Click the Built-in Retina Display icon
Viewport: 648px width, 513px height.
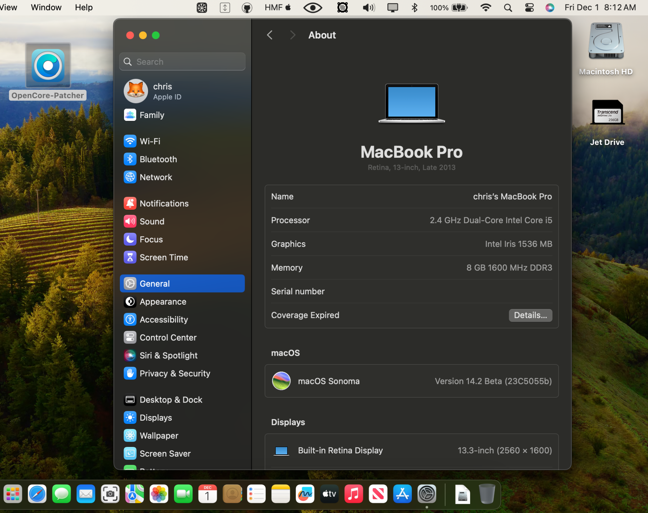(281, 451)
